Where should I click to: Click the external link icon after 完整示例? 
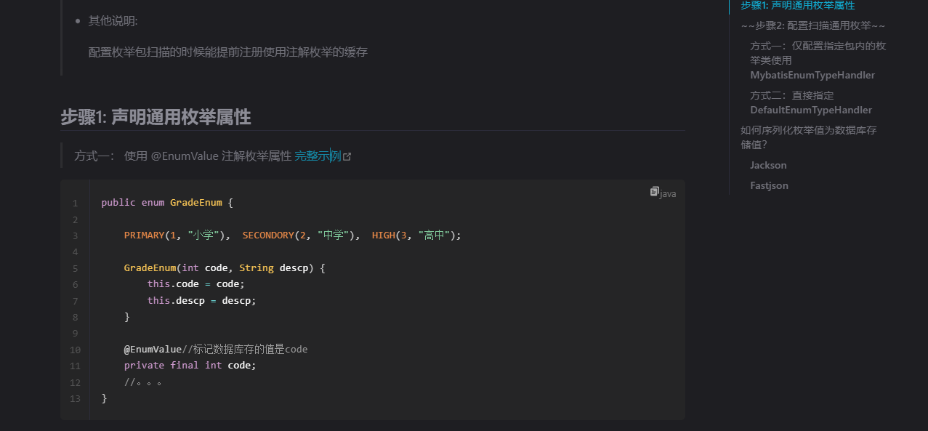[347, 156]
